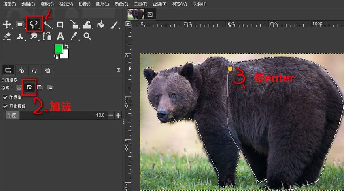Select the Free Select lasso tool
Viewport: 344px width, 191px height.
click(x=34, y=25)
